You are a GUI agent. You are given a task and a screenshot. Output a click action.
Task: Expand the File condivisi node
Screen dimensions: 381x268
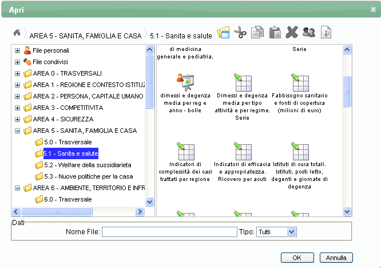click(x=17, y=62)
